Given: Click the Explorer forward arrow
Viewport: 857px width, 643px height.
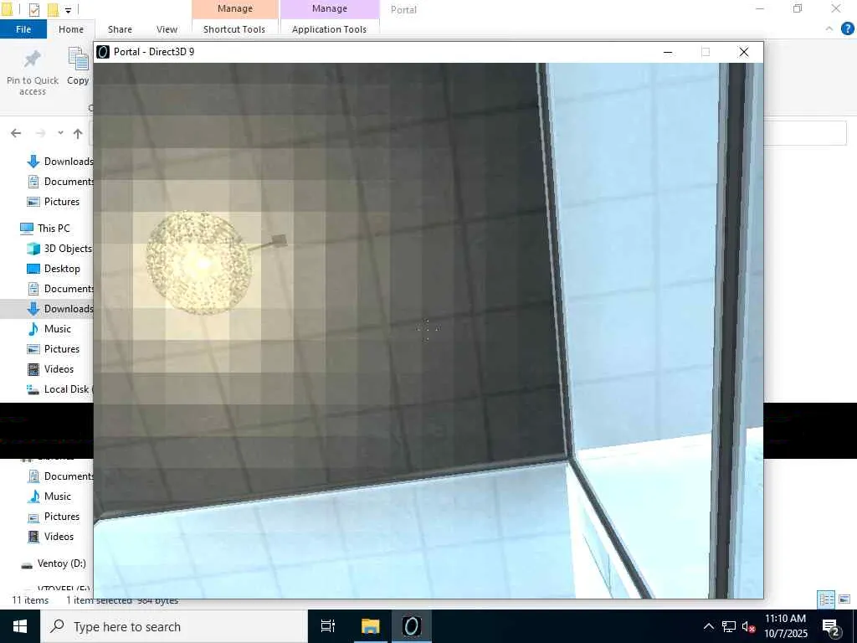Looking at the screenshot, I should (x=40, y=133).
